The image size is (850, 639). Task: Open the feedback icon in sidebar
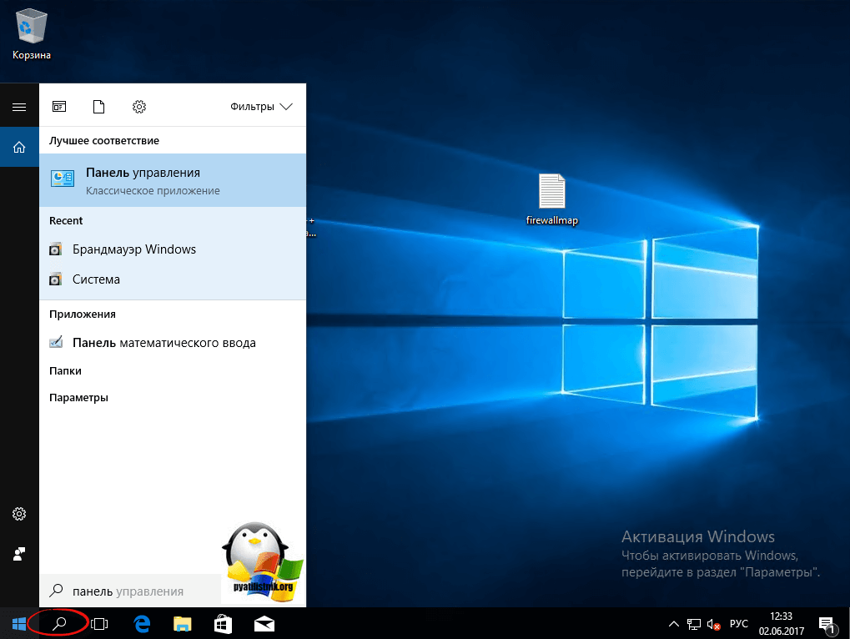[19, 554]
